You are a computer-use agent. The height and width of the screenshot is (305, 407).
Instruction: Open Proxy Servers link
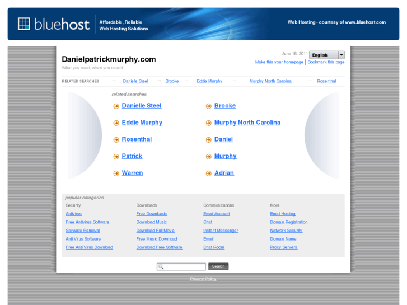tap(284, 247)
